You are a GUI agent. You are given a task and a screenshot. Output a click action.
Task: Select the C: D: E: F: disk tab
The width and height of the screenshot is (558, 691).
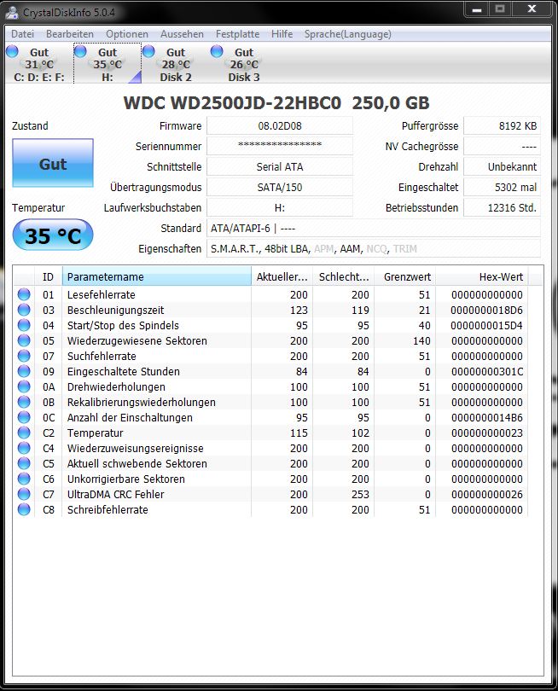click(38, 64)
